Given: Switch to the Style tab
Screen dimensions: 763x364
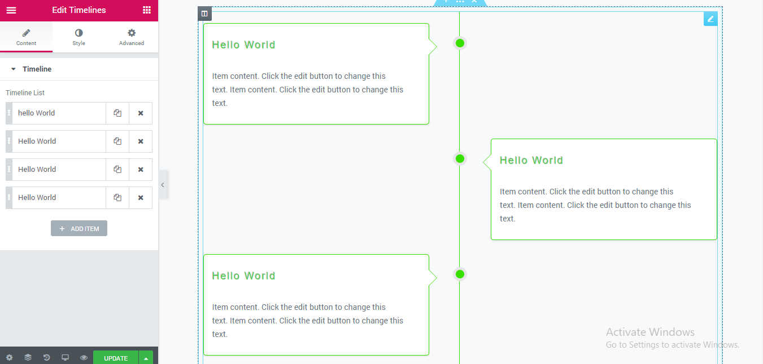Looking at the screenshot, I should point(79,37).
